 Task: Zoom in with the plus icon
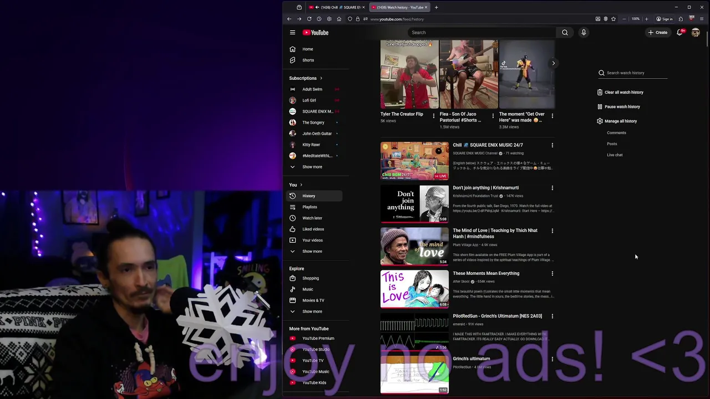[646, 19]
